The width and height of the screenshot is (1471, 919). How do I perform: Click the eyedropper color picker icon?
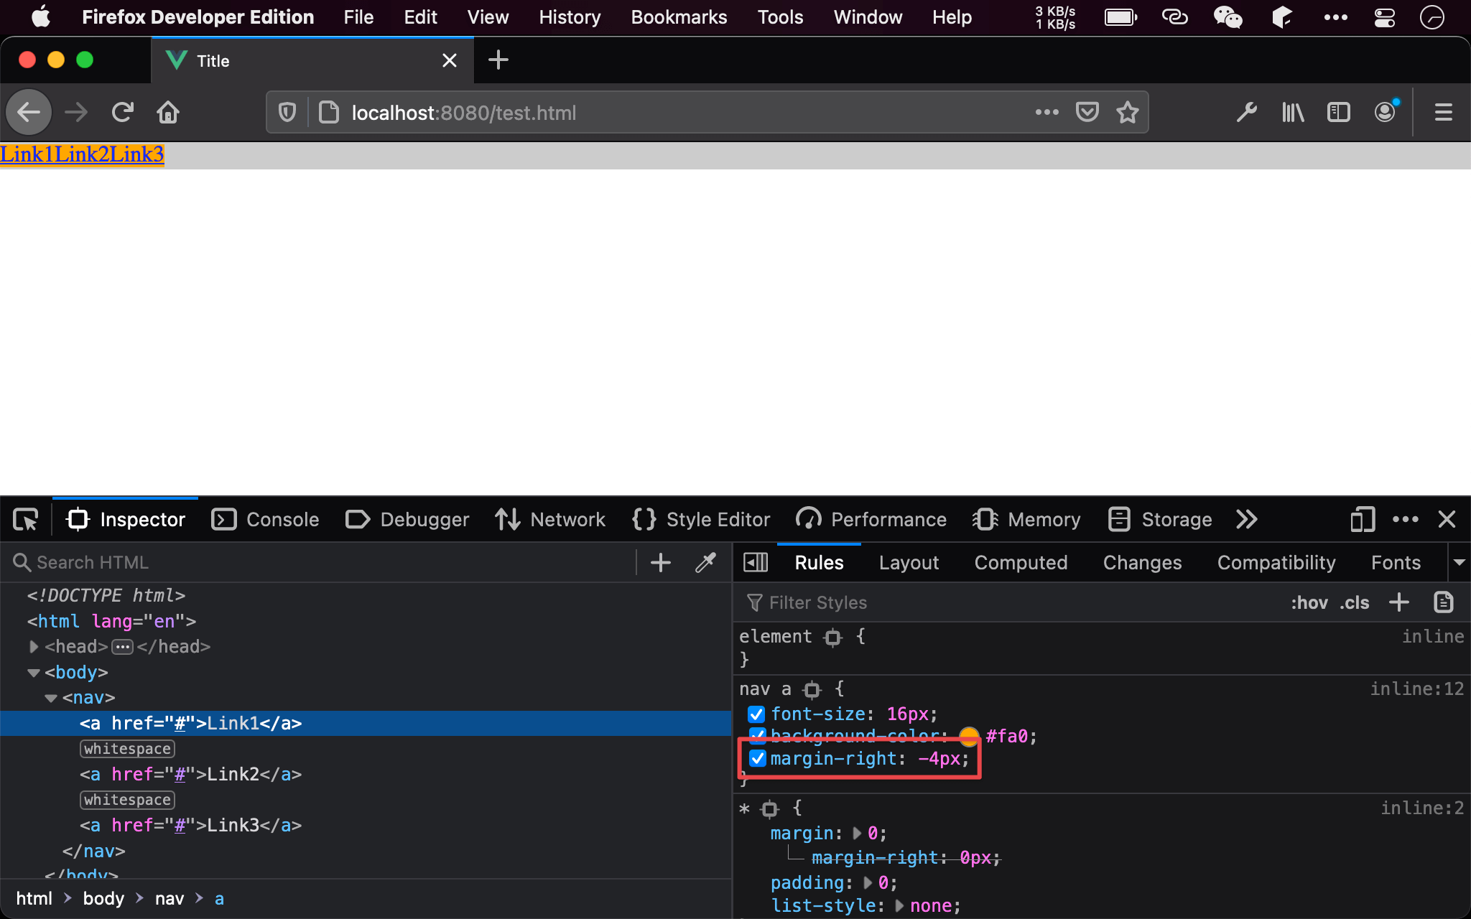point(705,562)
